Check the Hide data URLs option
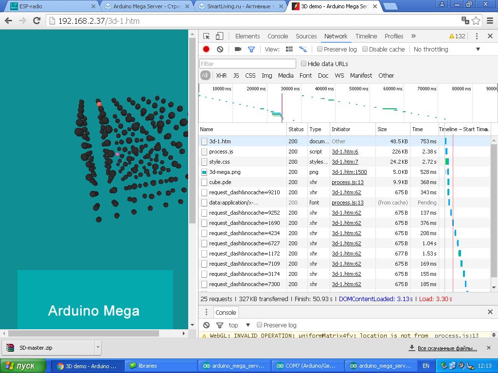 pyautogui.click(x=304, y=64)
